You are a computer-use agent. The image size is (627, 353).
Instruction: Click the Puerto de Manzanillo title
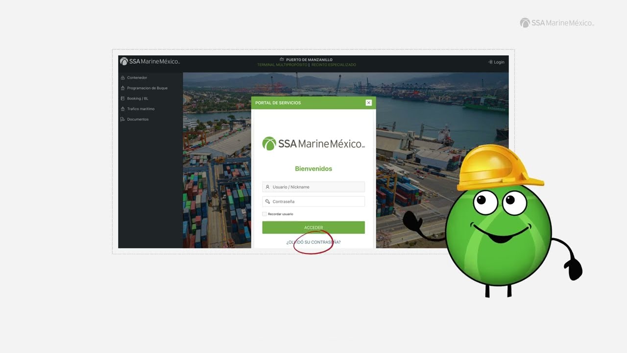[x=309, y=60]
